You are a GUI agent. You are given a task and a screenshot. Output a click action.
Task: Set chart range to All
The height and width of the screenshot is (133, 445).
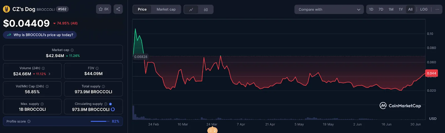[x=410, y=9]
